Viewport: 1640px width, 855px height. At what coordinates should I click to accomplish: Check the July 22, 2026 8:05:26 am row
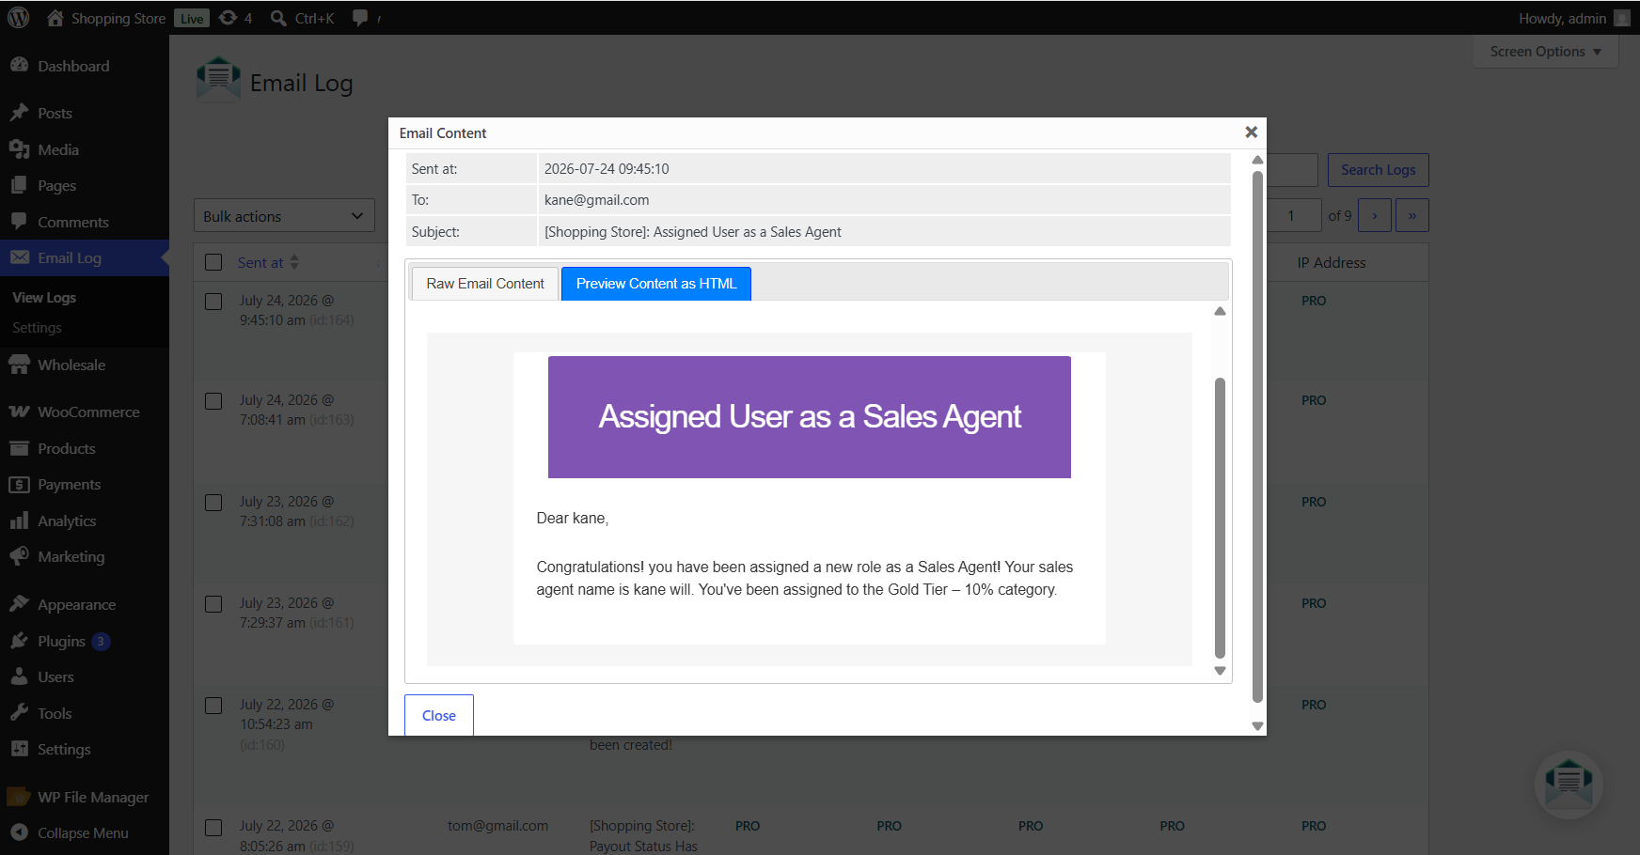point(213,827)
